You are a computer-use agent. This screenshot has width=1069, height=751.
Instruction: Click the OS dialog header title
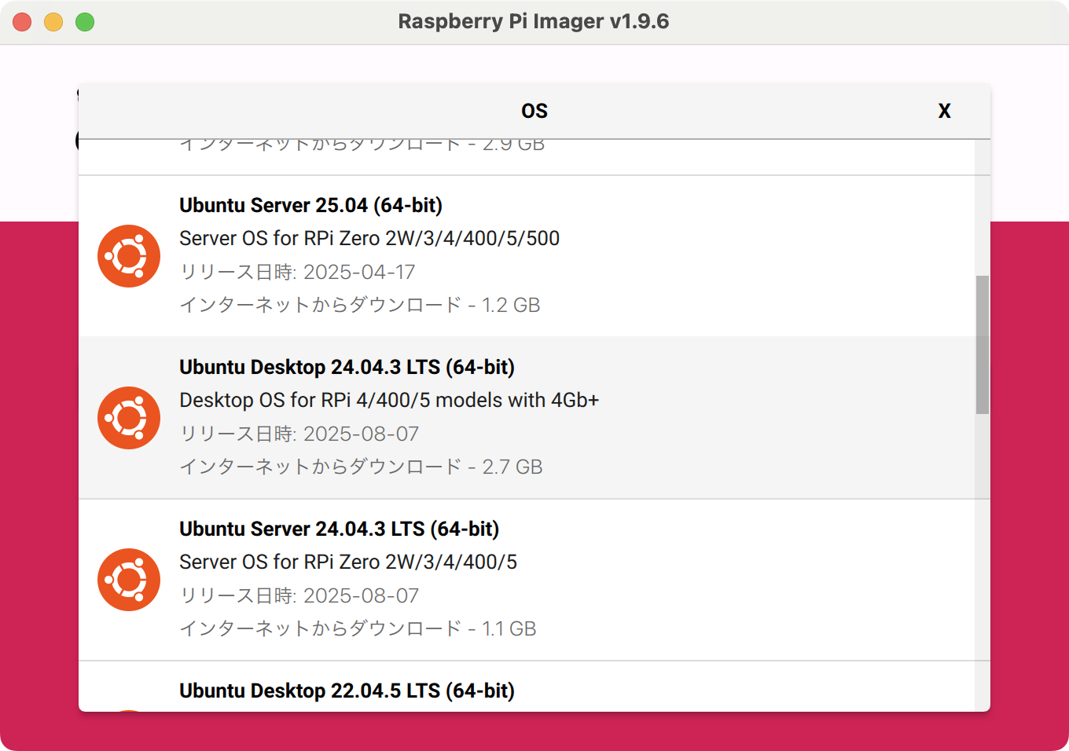click(534, 111)
